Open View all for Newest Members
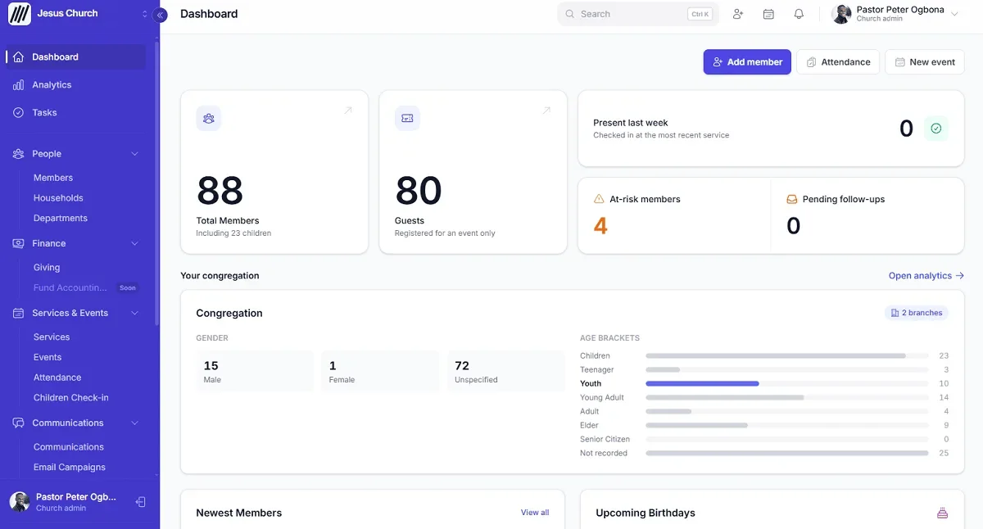The image size is (983, 529). (535, 513)
